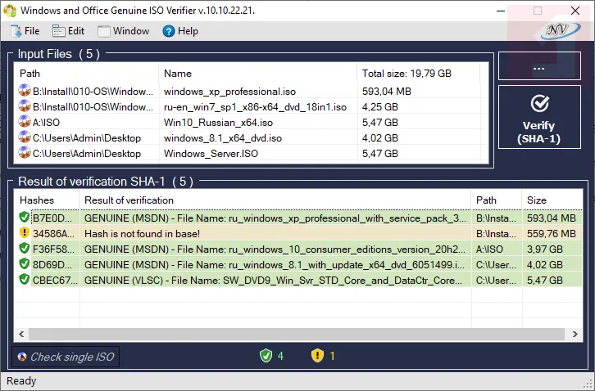Click the app icon in the title bar
The height and width of the screenshot is (391, 595).
(x=10, y=11)
